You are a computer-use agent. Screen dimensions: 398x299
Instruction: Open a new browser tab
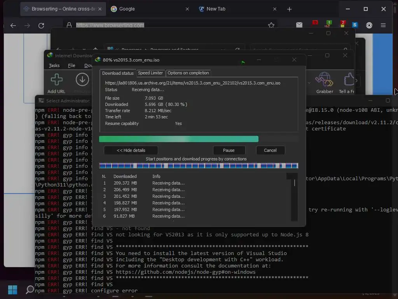click(x=289, y=9)
